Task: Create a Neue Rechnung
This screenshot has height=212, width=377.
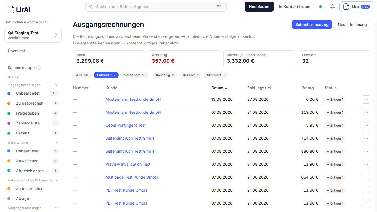Action: (x=352, y=25)
